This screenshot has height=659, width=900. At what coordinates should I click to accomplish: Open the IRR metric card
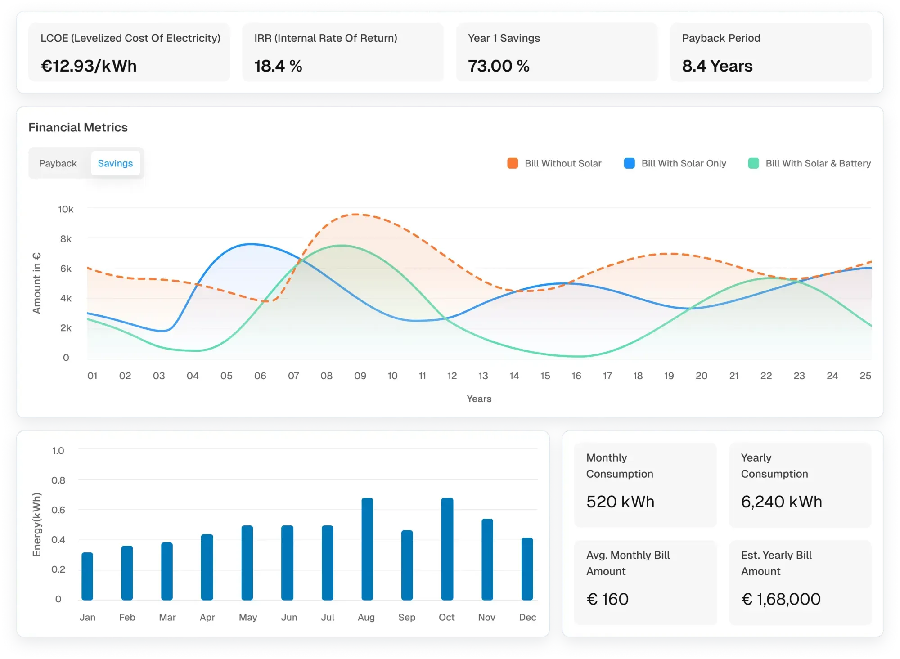click(343, 52)
